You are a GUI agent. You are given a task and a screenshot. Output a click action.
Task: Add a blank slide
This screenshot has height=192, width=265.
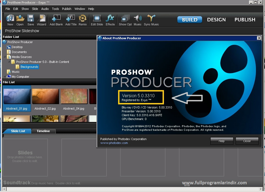pos(56,19)
